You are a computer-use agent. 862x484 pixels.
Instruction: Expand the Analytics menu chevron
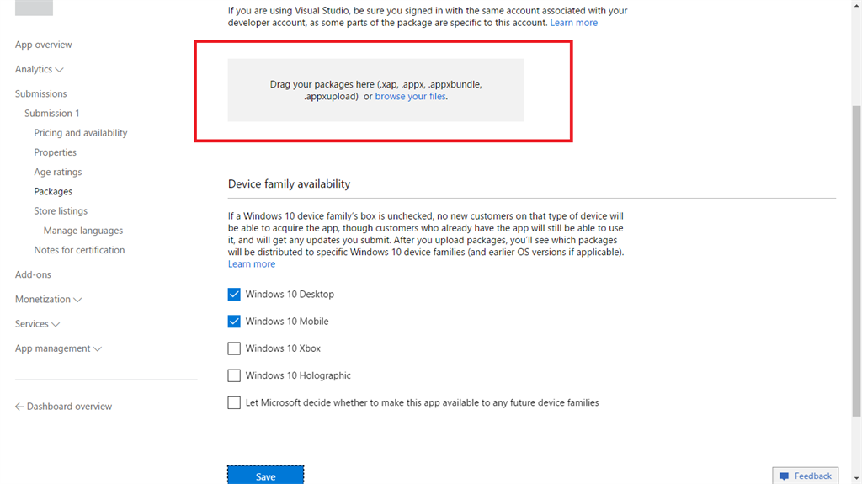click(x=60, y=70)
